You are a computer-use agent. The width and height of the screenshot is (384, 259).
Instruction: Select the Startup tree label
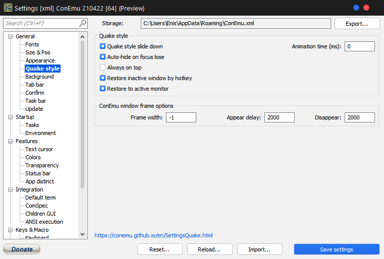pyautogui.click(x=25, y=117)
